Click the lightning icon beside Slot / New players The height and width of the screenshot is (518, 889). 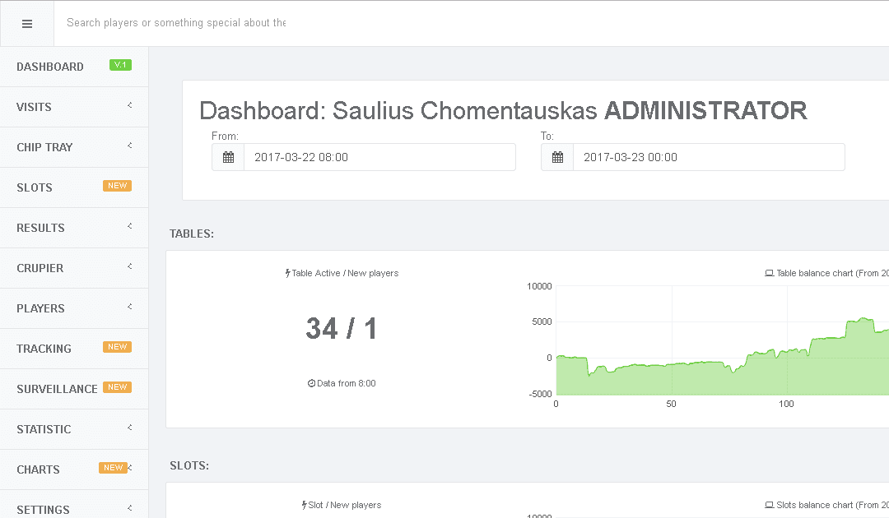click(x=304, y=505)
